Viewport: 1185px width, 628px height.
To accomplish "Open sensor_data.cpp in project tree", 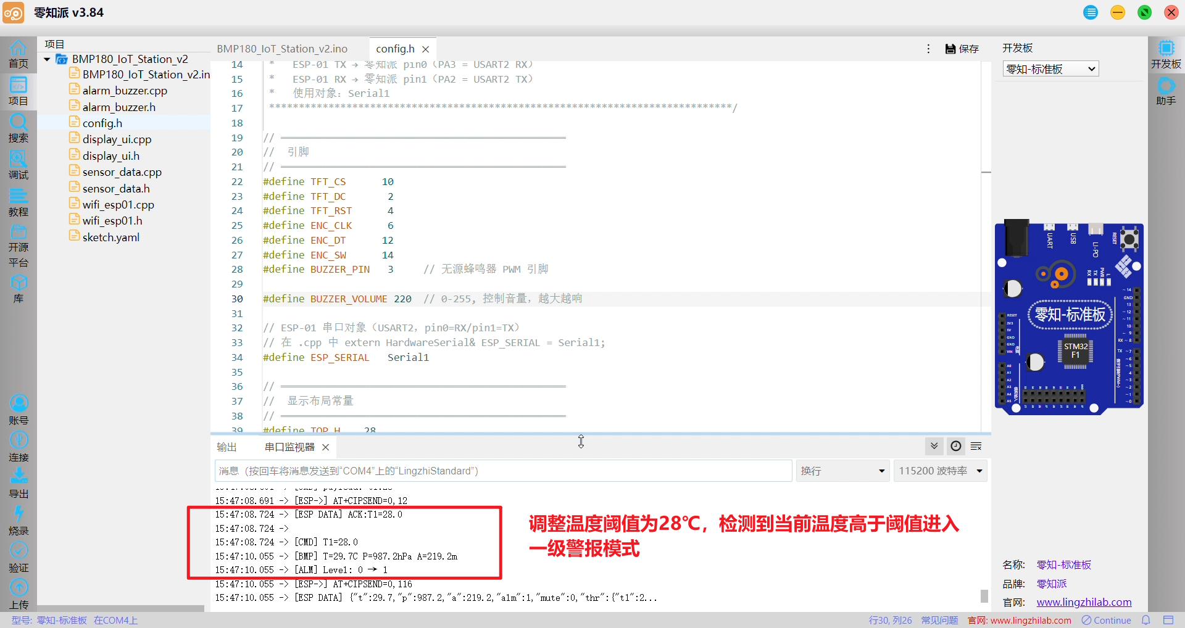I will (x=122, y=172).
